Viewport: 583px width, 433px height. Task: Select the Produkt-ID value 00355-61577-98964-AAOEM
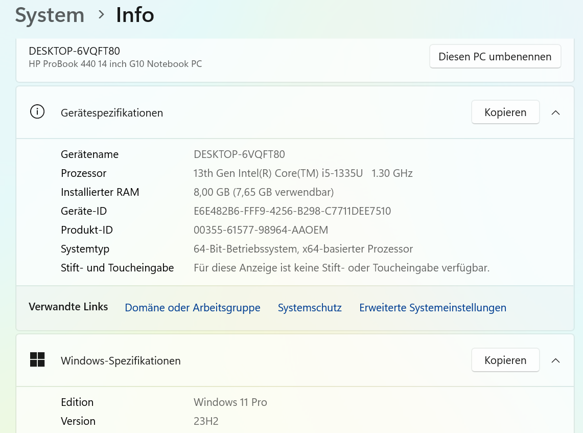point(261,230)
